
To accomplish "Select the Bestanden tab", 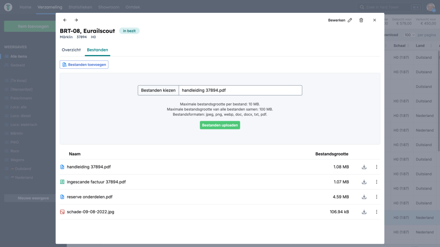I will click(x=97, y=50).
